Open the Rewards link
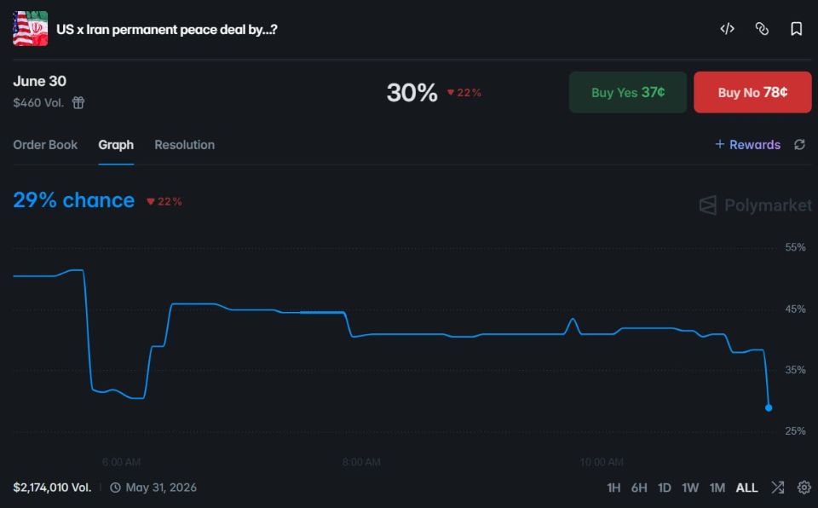Image resolution: width=818 pixels, height=508 pixels. (748, 145)
